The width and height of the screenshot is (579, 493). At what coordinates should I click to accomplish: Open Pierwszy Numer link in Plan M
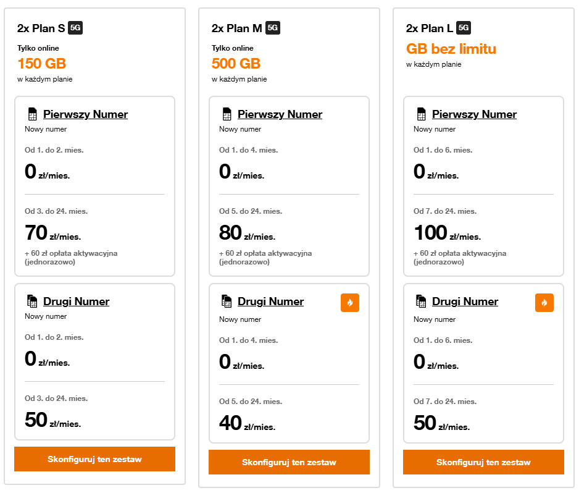point(280,114)
